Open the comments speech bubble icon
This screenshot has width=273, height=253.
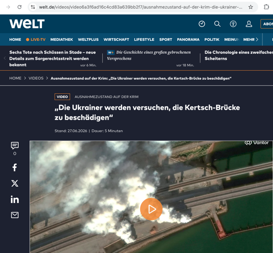pyautogui.click(x=15, y=146)
